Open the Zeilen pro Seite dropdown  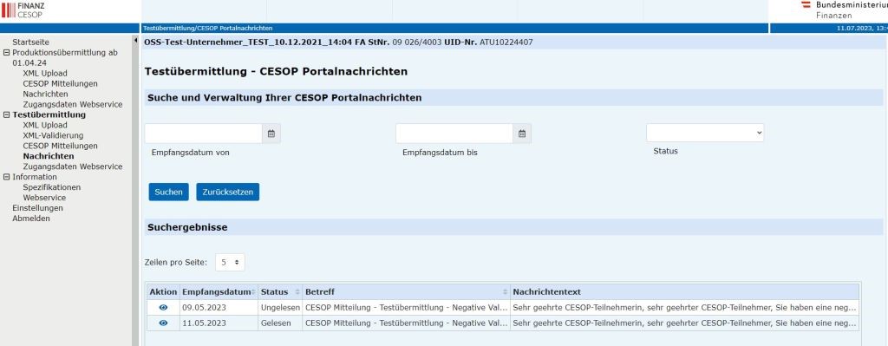[x=230, y=262]
